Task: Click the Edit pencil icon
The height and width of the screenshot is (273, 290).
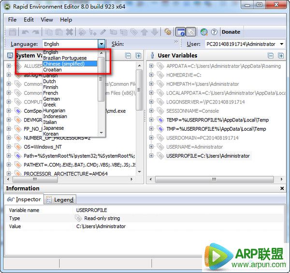Action: point(103,32)
